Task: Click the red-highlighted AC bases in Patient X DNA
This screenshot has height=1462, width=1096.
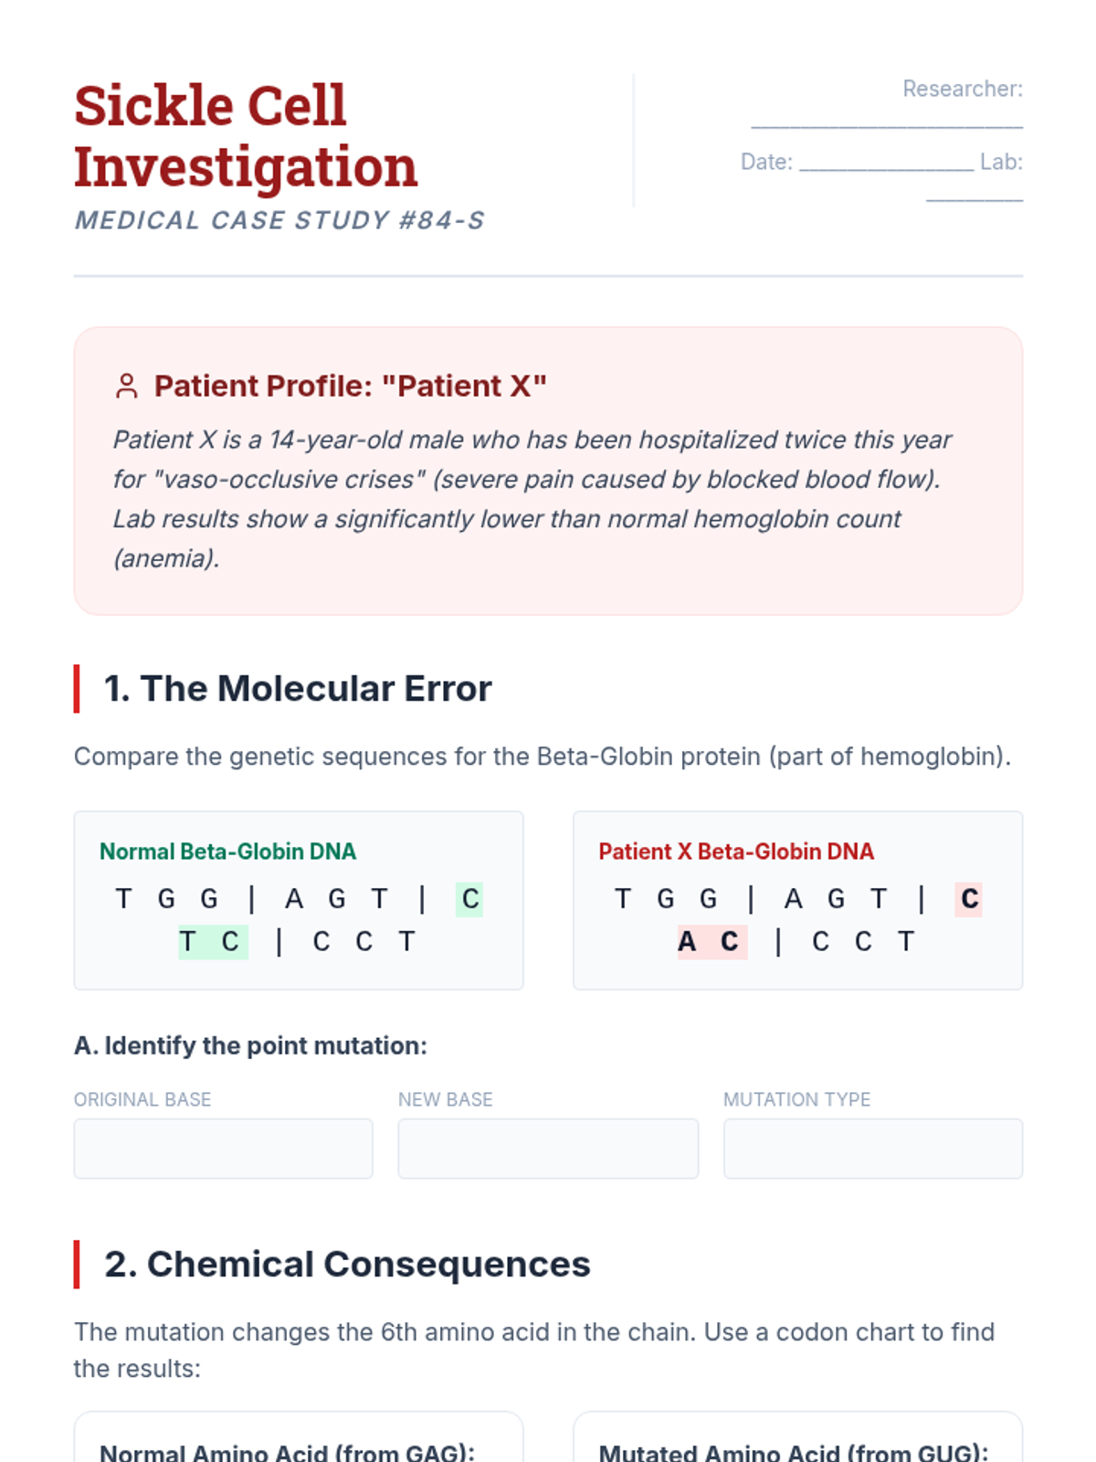Action: coord(711,942)
